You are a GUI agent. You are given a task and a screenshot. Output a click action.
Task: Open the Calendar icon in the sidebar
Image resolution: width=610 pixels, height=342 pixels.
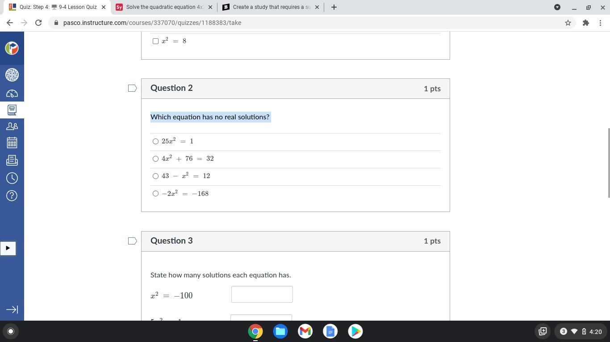(12, 142)
